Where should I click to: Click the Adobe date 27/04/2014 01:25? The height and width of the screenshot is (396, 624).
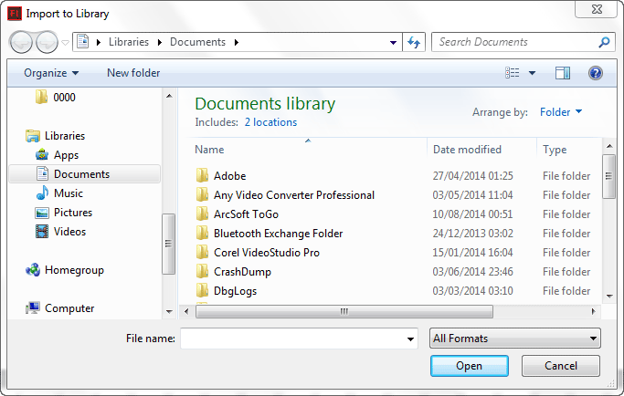[472, 176]
